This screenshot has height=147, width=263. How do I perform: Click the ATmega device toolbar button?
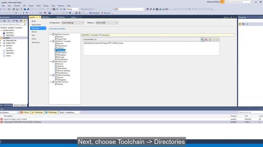click(x=95, y=13)
